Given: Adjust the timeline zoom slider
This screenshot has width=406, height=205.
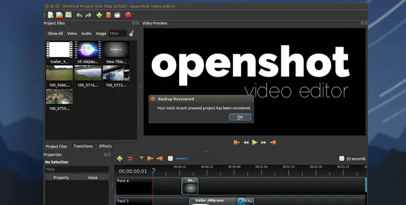Looking at the screenshot, I should pos(182,159).
